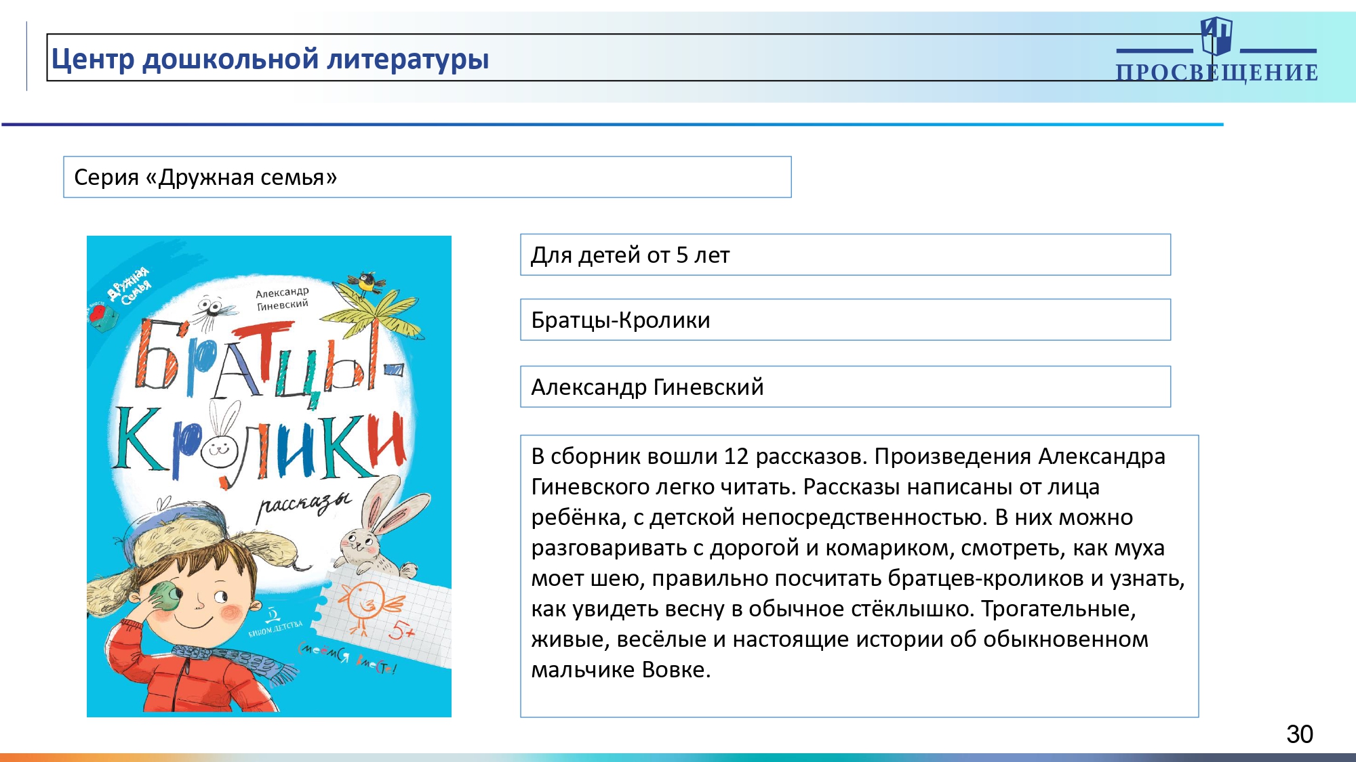Click the 'Бином детства' logo on the cover
This screenshot has height=762, width=1356.
tap(275, 623)
